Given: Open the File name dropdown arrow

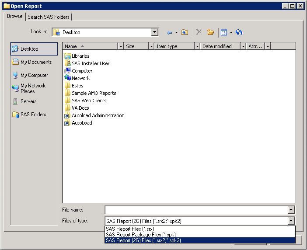Looking at the screenshot, I should [x=291, y=210].
